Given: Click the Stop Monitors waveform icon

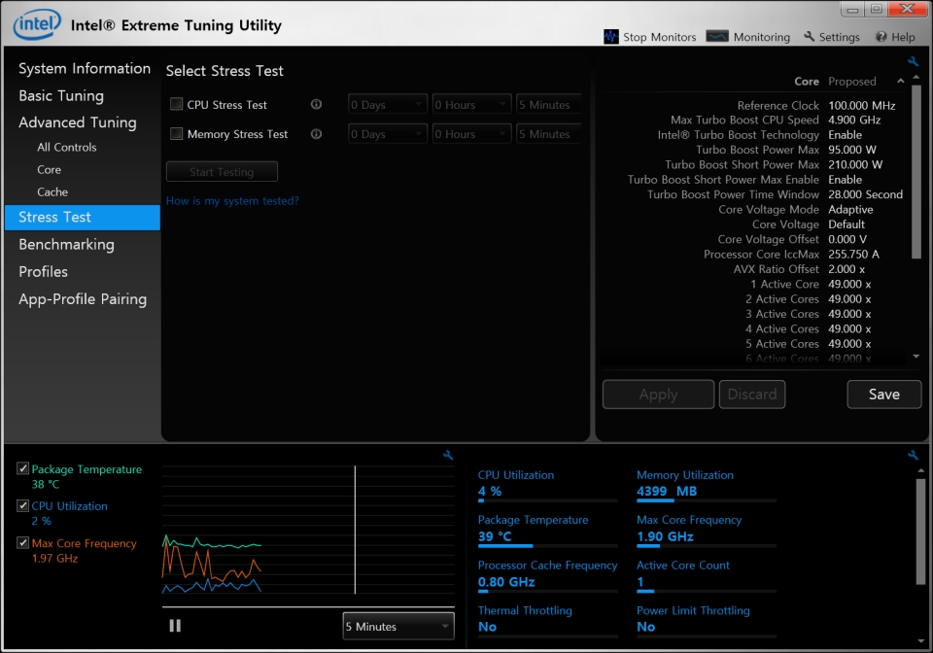Looking at the screenshot, I should (x=610, y=37).
